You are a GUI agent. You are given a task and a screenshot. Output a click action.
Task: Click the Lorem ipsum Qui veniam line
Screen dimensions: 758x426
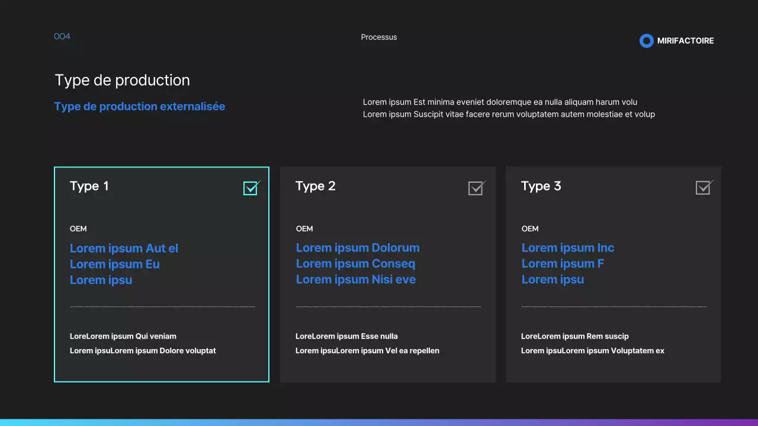coord(123,336)
